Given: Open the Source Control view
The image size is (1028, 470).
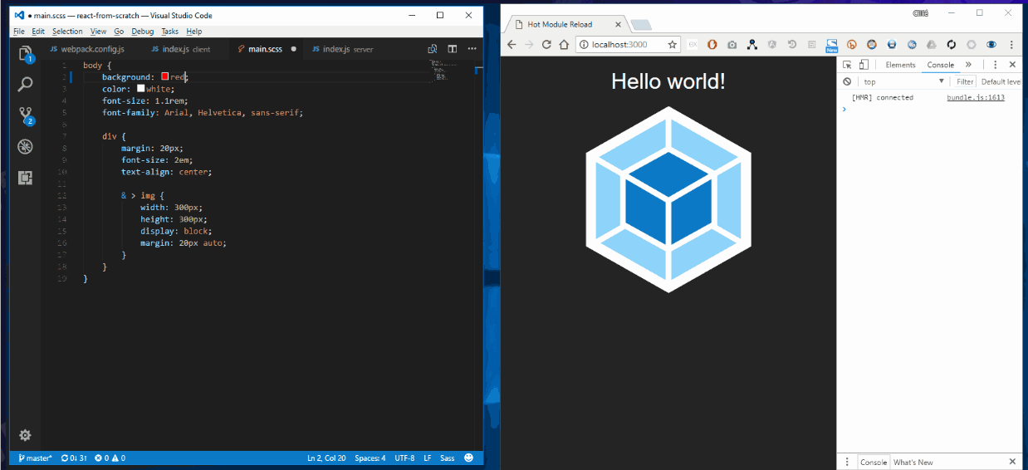Looking at the screenshot, I should [25, 116].
